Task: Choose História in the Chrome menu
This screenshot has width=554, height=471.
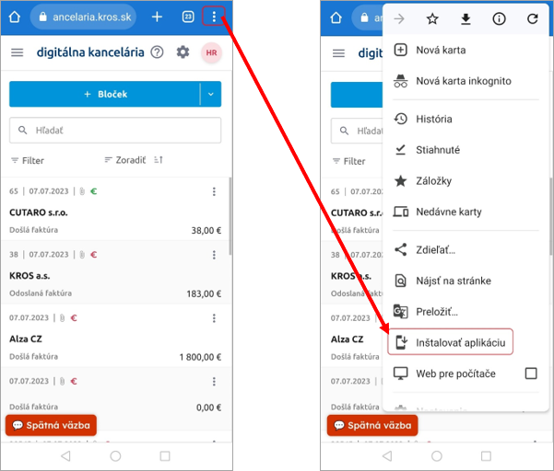Action: 433,119
